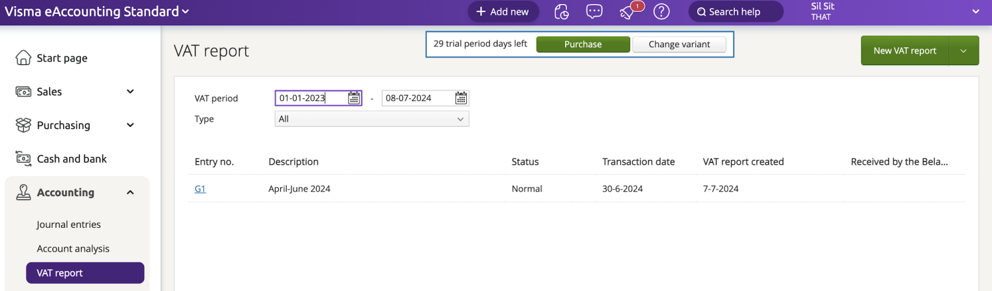
Task: Open calendar picker for VAT end date
Action: coord(461,98)
